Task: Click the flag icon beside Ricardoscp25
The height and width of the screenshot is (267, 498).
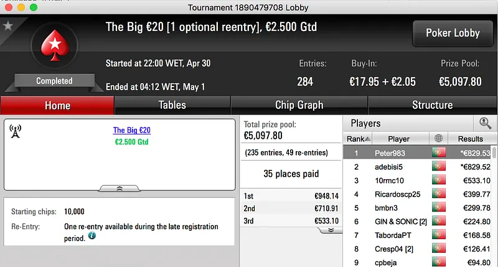Action: click(x=439, y=194)
